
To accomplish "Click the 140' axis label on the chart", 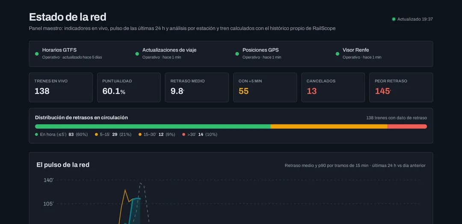I will pos(49,180).
